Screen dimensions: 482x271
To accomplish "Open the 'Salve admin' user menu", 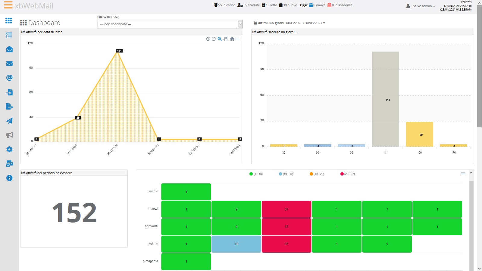I will pos(421,6).
